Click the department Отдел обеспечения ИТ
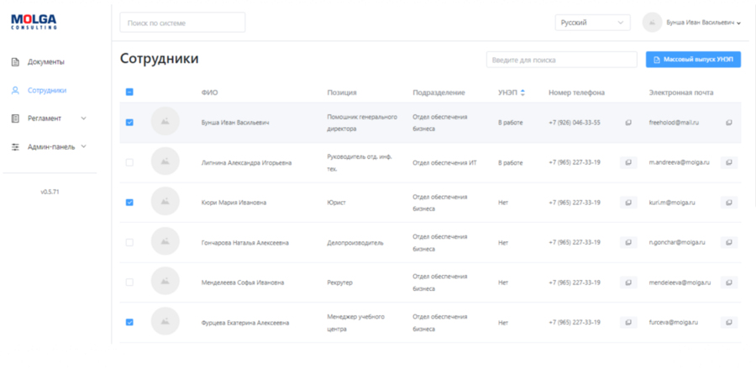The width and height of the screenshot is (756, 380). tap(444, 163)
